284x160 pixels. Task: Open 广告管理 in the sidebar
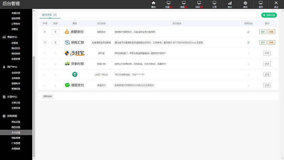[x=16, y=143]
